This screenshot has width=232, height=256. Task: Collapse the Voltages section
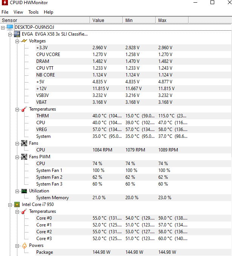(x=17, y=42)
